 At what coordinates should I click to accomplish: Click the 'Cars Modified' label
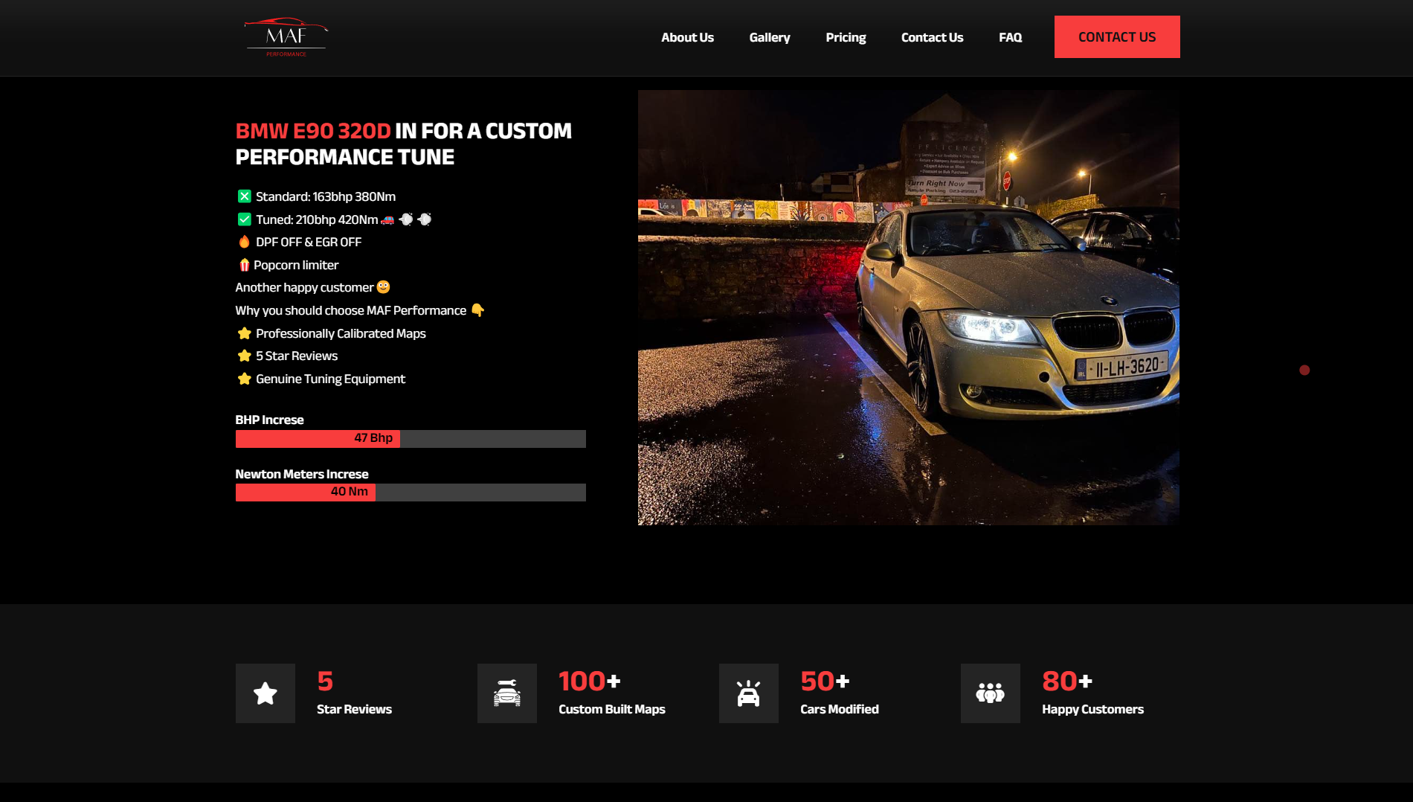coord(840,709)
